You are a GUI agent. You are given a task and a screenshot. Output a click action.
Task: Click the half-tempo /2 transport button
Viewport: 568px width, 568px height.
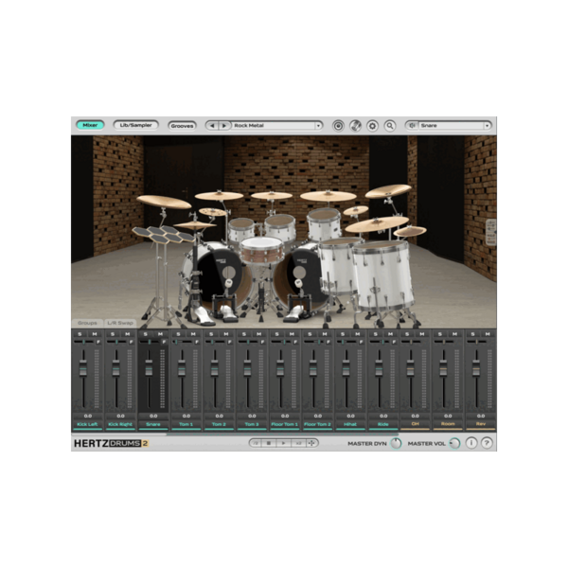pos(256,443)
